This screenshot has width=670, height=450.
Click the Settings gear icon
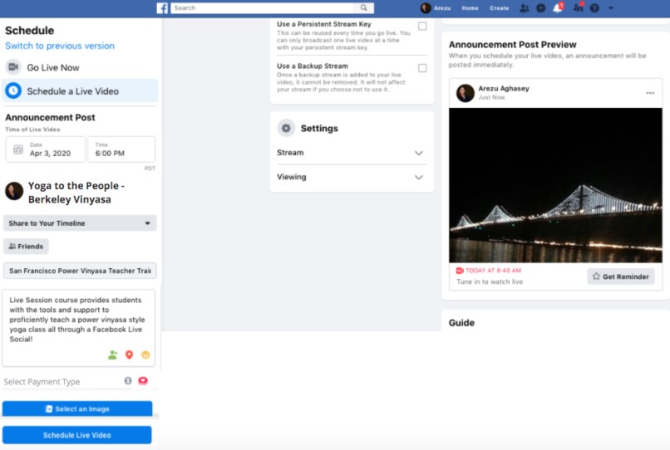point(286,128)
